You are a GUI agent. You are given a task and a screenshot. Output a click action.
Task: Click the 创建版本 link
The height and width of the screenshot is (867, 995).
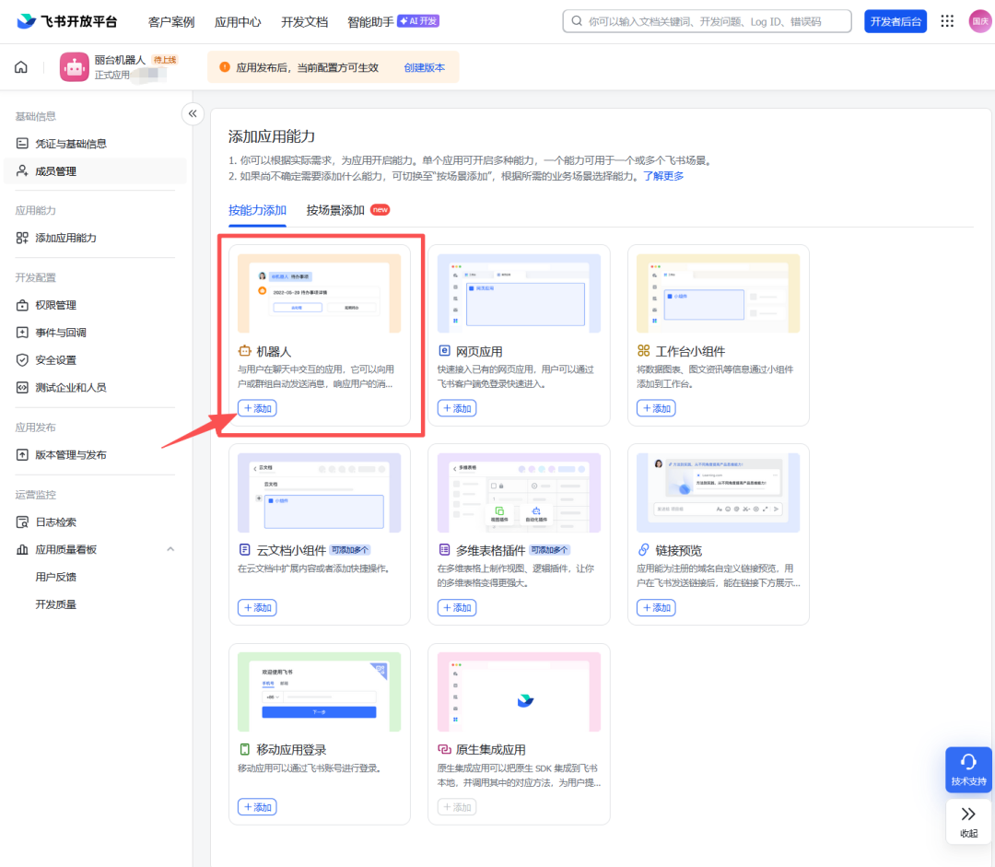(x=425, y=68)
